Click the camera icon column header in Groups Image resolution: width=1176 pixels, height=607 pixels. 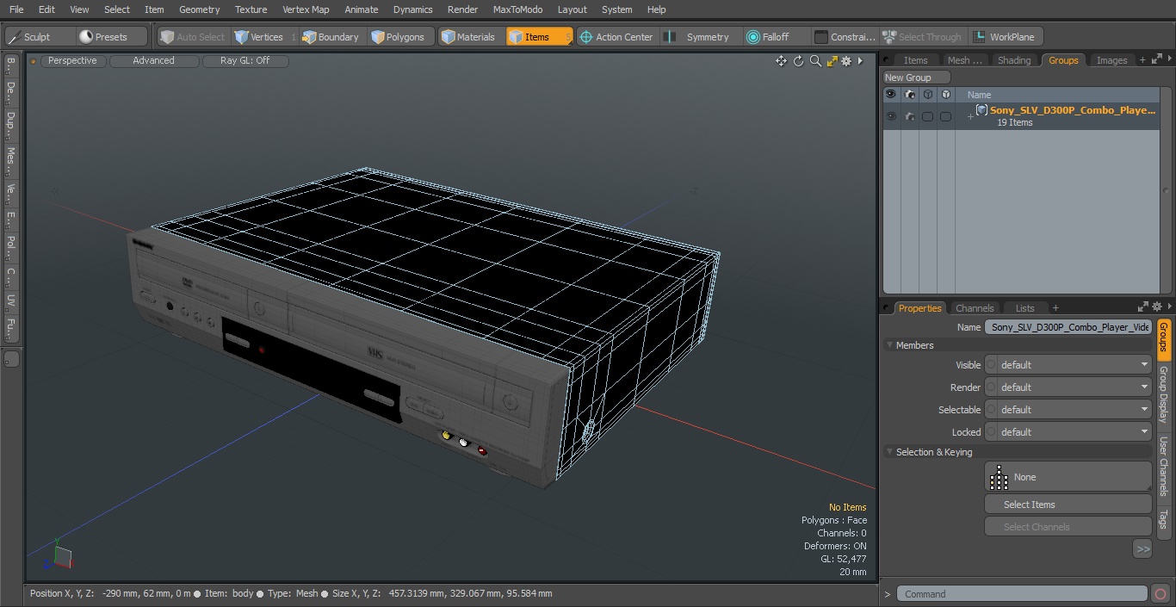(x=910, y=95)
